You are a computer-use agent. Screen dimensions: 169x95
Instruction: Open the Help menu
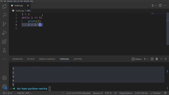[x=31, y=1]
